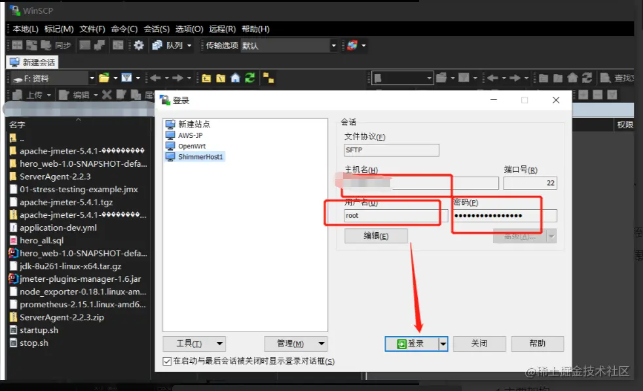The width and height of the screenshot is (643, 391).
Task: Open the 本地(L) menu
Action: click(x=26, y=29)
